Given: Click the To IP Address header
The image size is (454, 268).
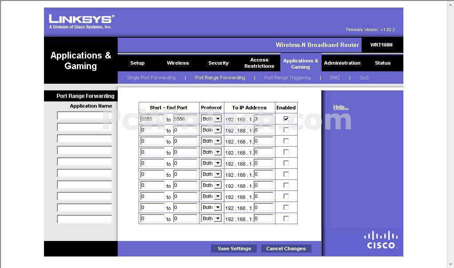Looking at the screenshot, I should 249,108.
